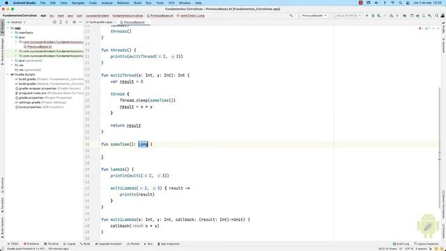This screenshot has width=446, height=251.
Task: Open Upgrade Assistant tool window
Action: (x=109, y=244)
